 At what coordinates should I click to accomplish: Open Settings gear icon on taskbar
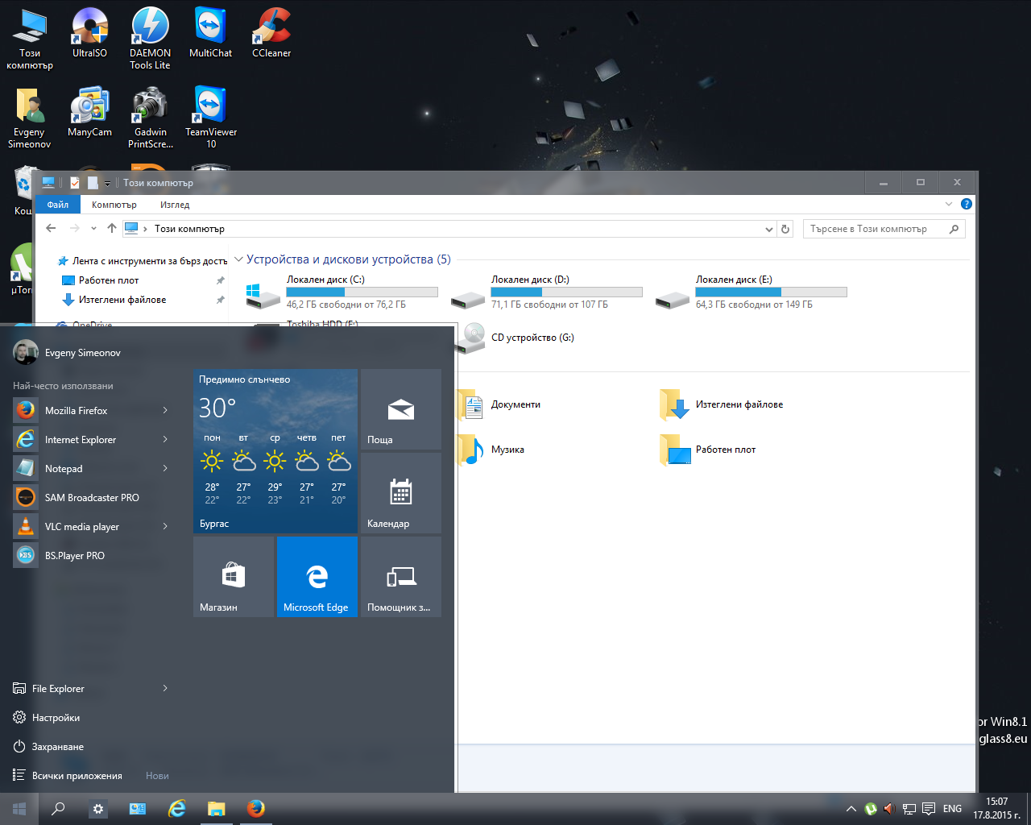point(98,809)
